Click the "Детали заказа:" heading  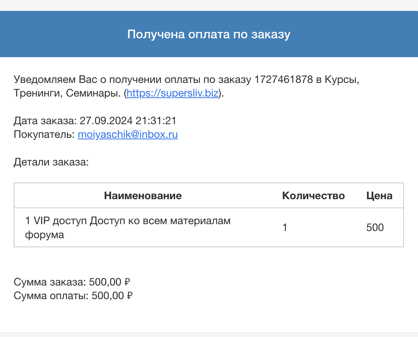[51, 162]
